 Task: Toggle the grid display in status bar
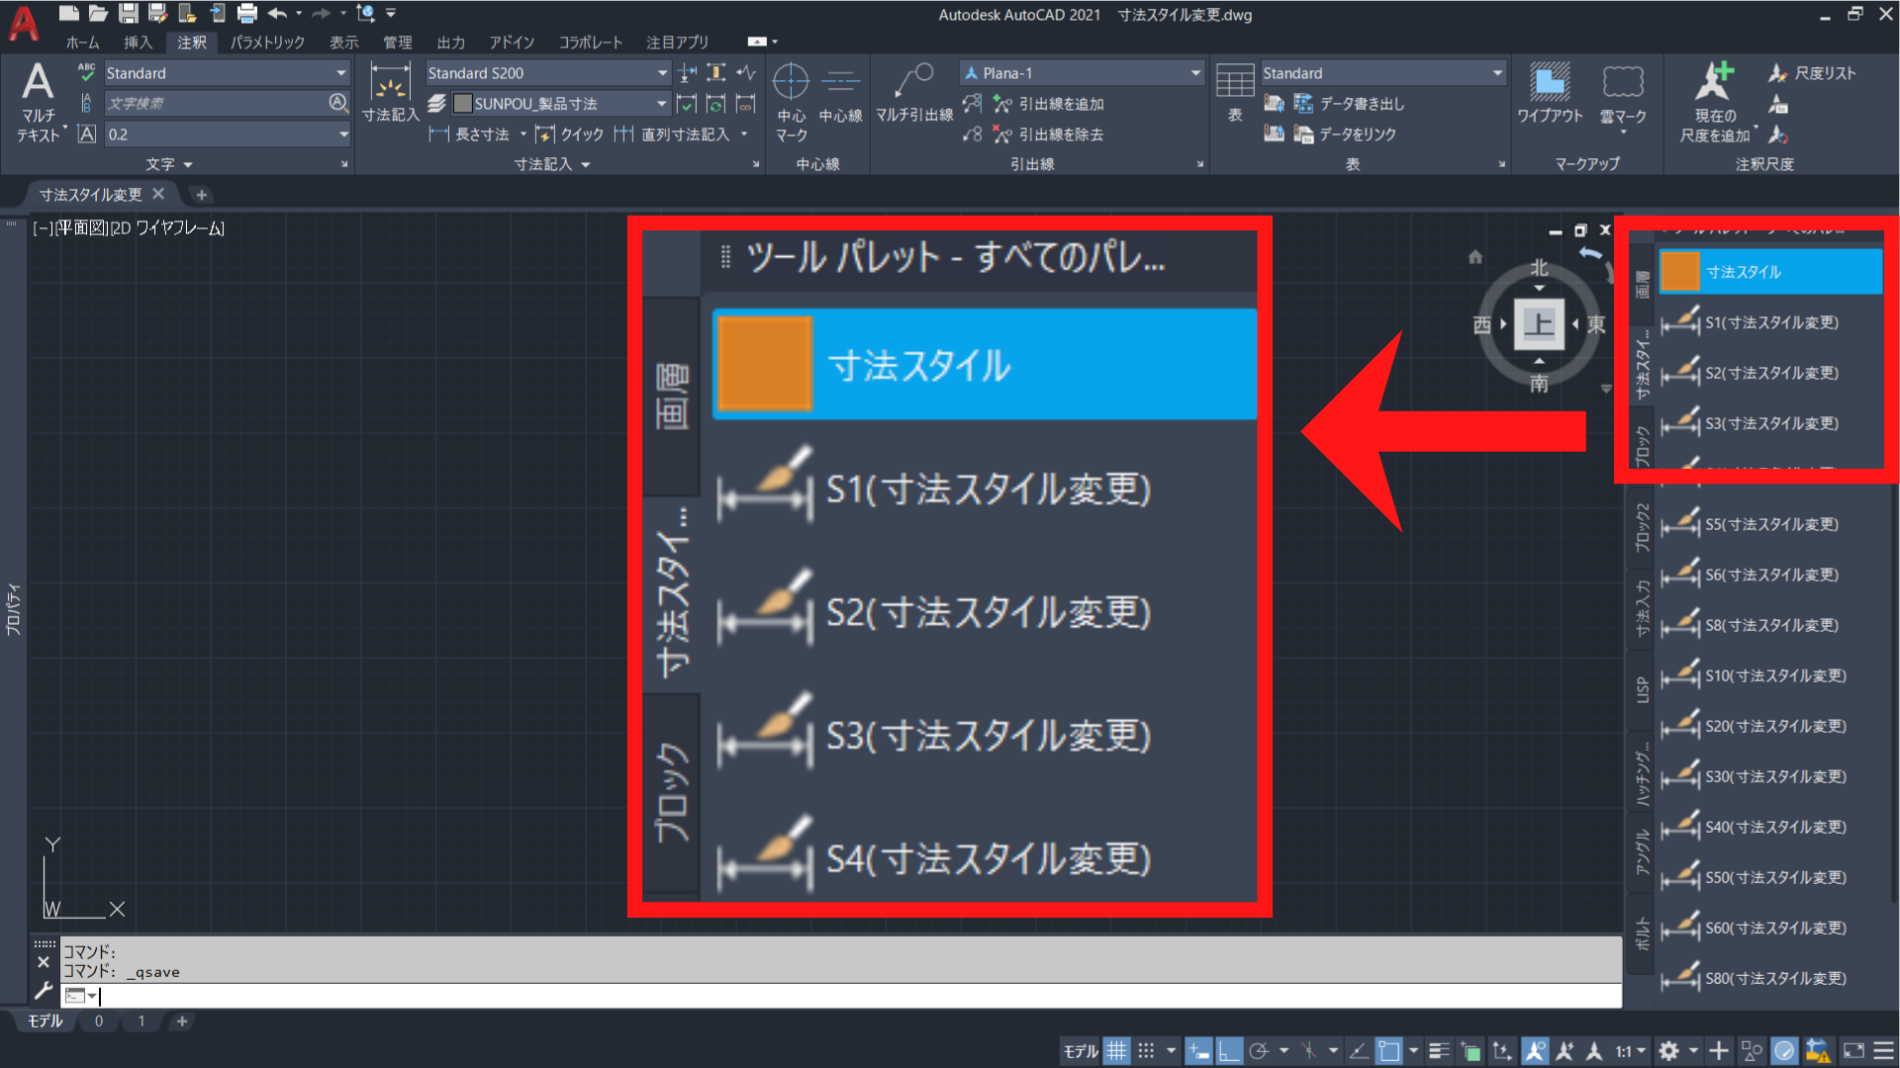click(1116, 1050)
